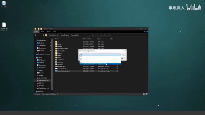This screenshot has height=115, width=205.
Task: Open the engine version combo box arrow
Action: tap(120, 55)
